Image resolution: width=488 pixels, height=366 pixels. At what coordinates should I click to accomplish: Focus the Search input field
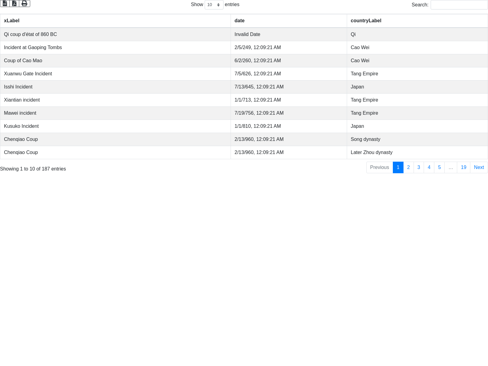point(459,5)
